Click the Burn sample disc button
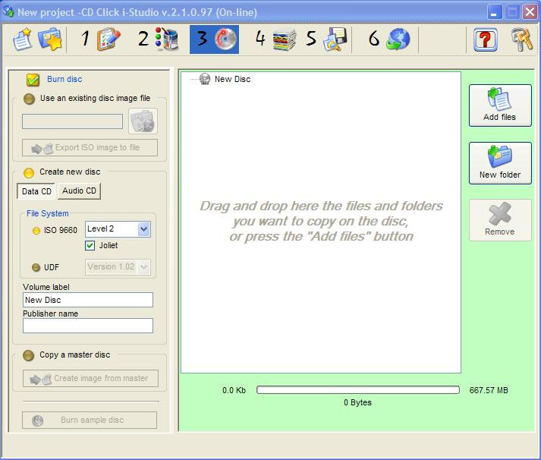 (90, 420)
